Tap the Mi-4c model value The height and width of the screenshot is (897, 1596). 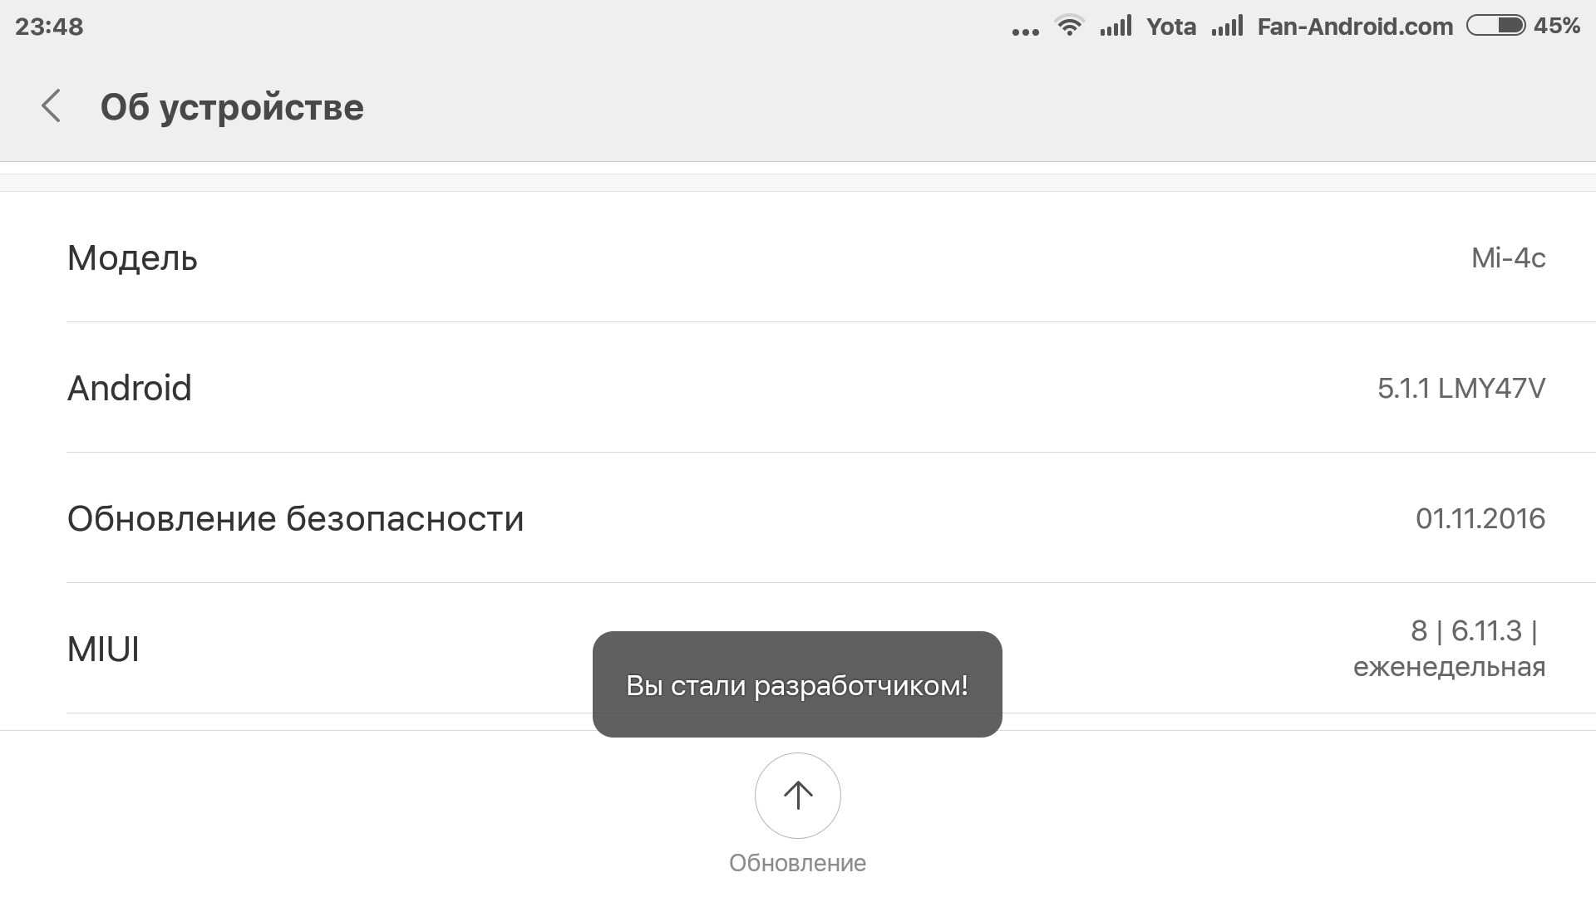click(1508, 258)
